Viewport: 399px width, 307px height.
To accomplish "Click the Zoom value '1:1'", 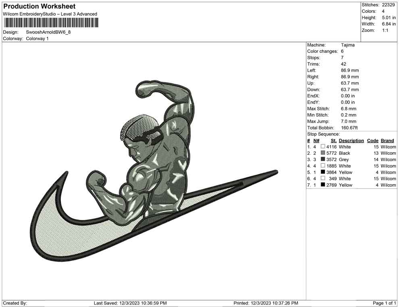I will click(385, 30).
